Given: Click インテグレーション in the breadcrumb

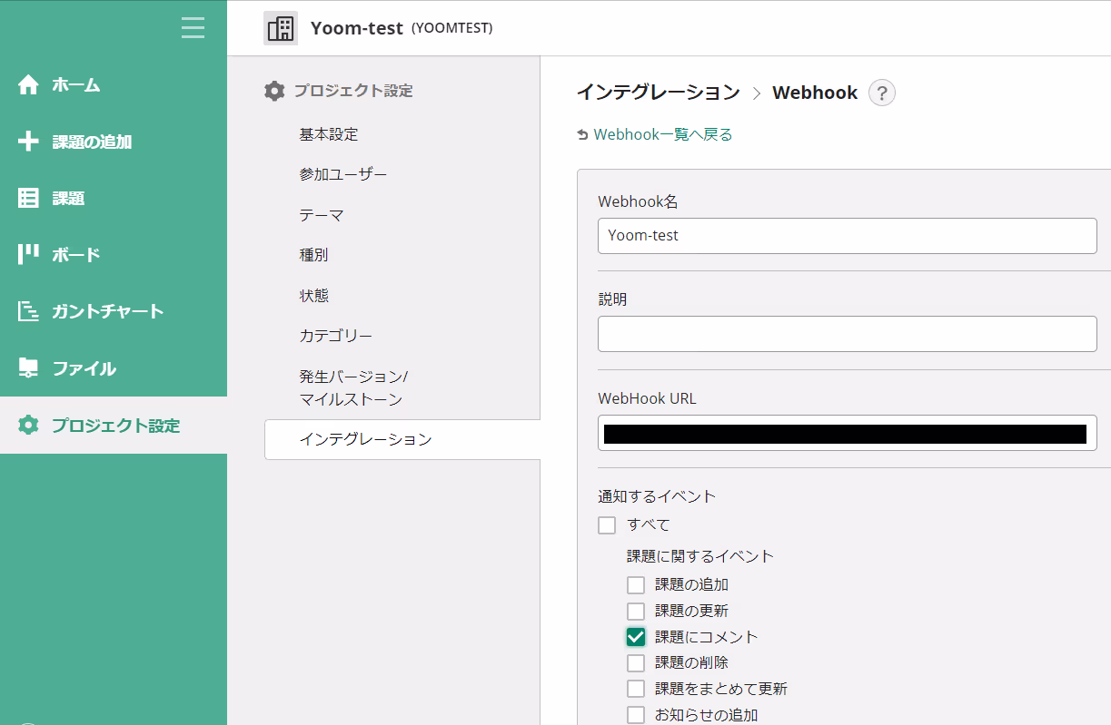Looking at the screenshot, I should click(x=659, y=93).
